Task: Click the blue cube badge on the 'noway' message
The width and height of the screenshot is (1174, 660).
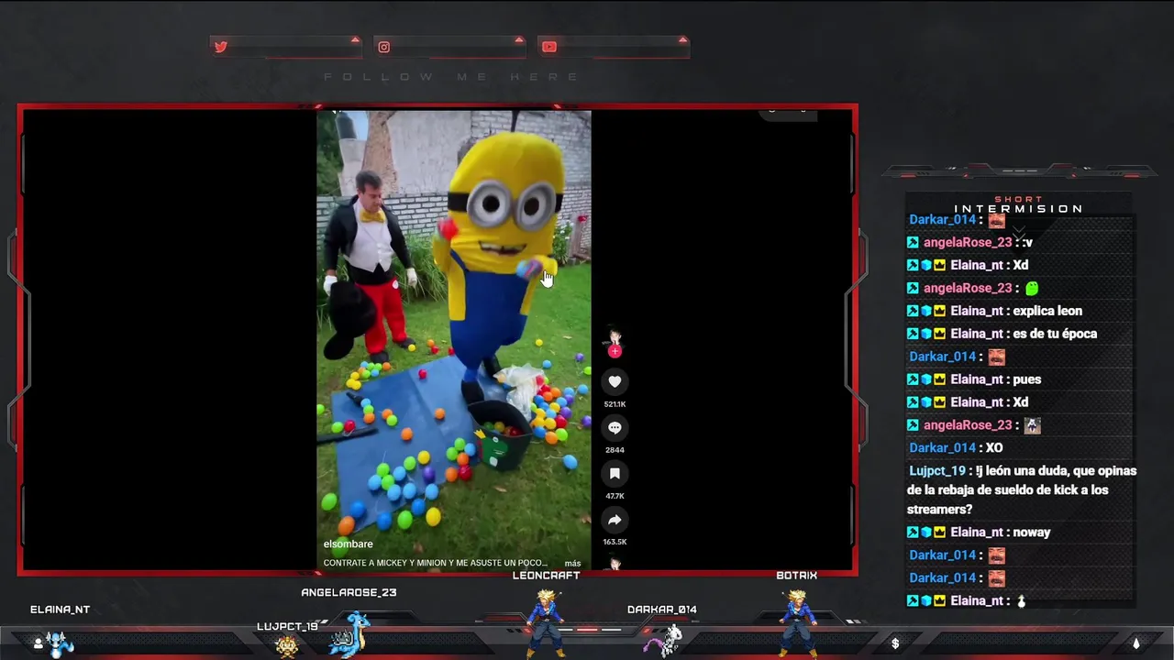Action: [926, 533]
